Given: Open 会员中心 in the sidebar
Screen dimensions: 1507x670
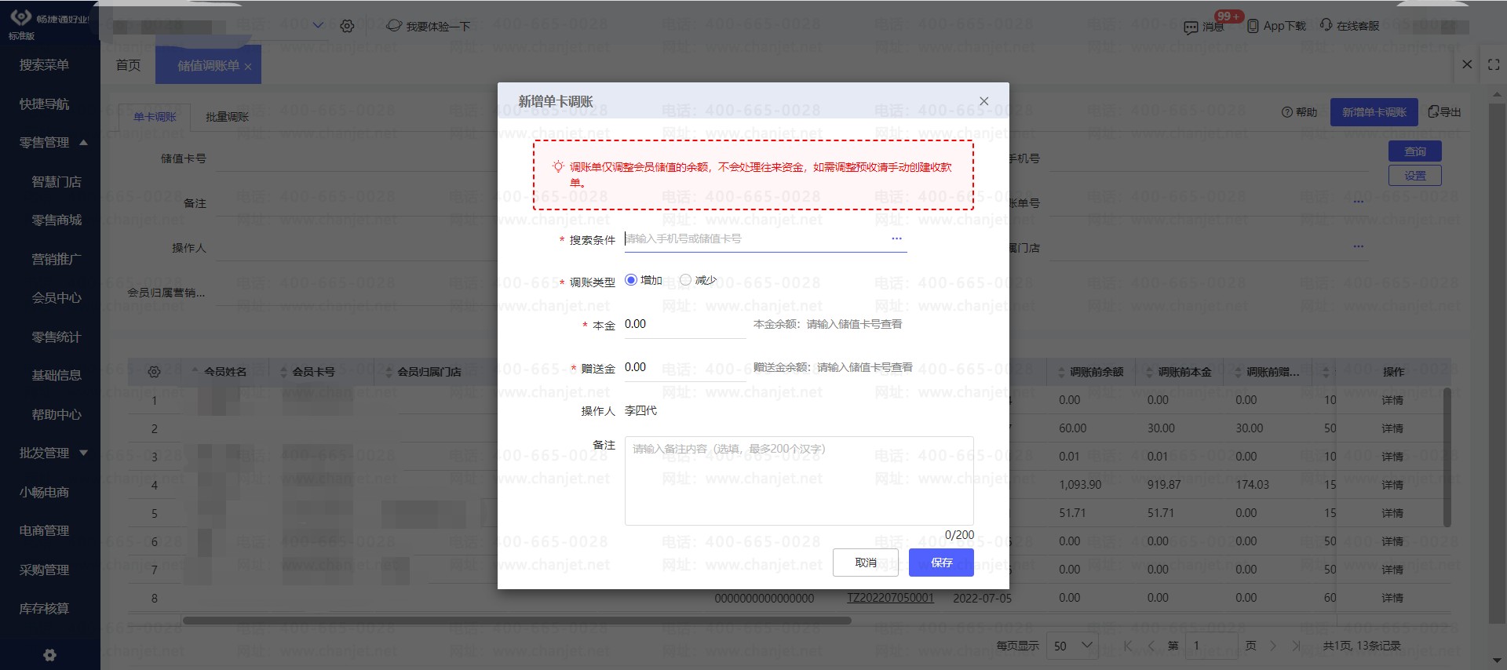Looking at the screenshot, I should tap(57, 298).
